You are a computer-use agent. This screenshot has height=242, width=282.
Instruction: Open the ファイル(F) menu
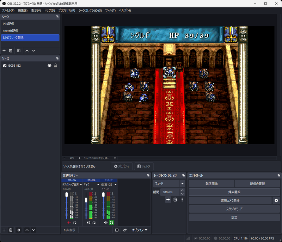click(8, 11)
